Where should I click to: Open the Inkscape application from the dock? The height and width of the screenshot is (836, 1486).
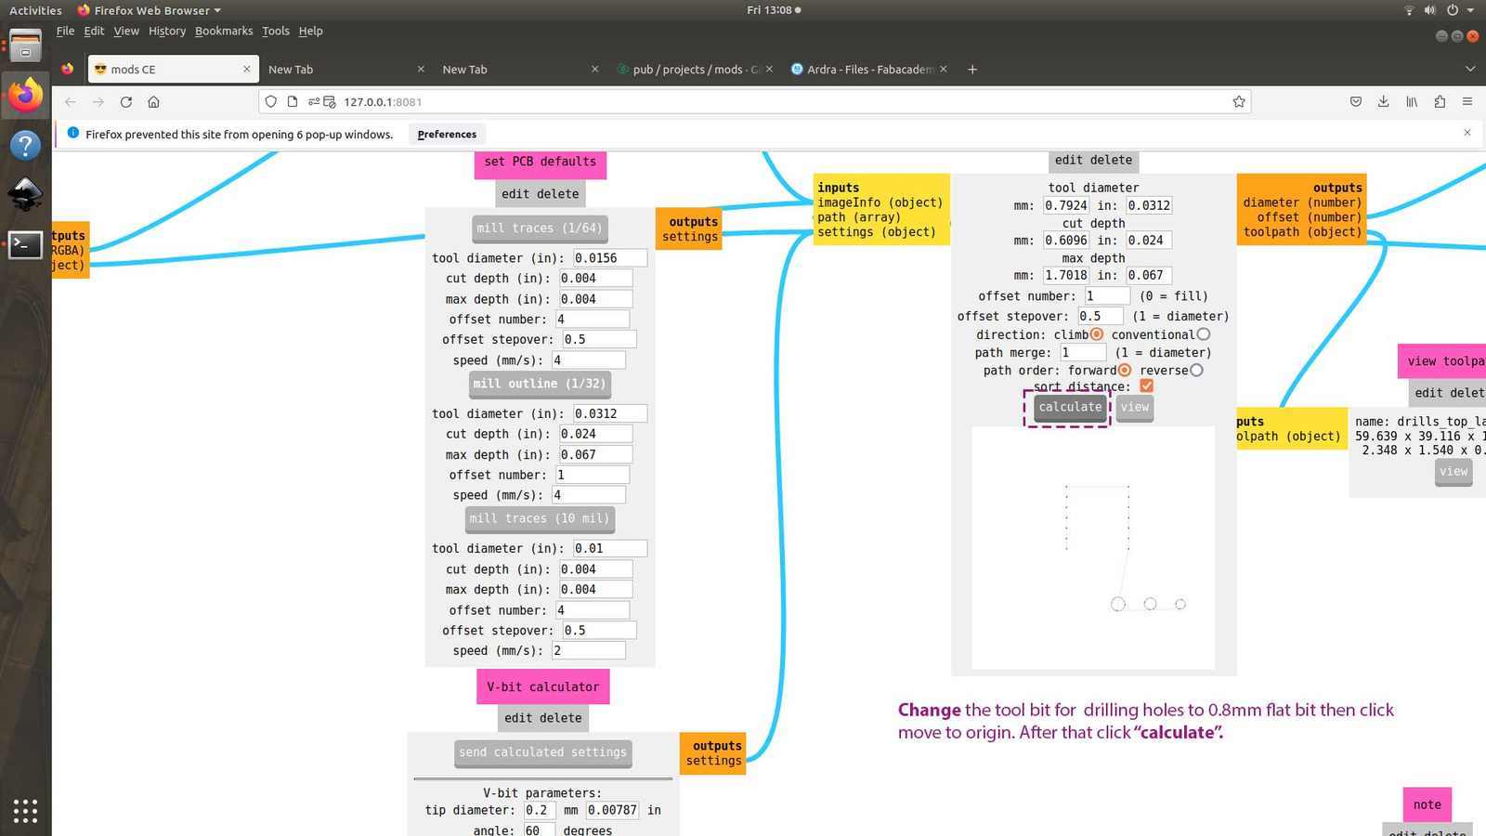(x=25, y=194)
